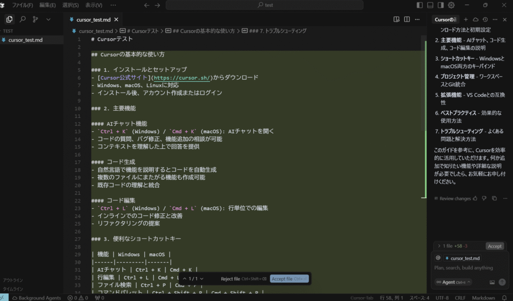Open notifications bell in status bar

tap(504, 297)
